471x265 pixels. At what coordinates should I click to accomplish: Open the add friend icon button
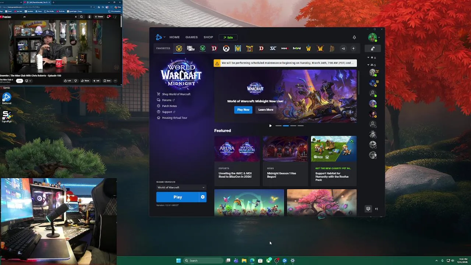[373, 49]
